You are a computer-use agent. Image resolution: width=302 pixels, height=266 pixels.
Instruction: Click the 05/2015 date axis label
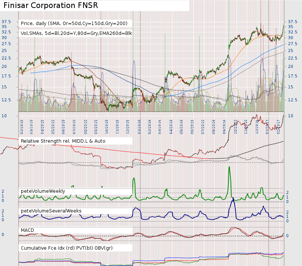53,127
